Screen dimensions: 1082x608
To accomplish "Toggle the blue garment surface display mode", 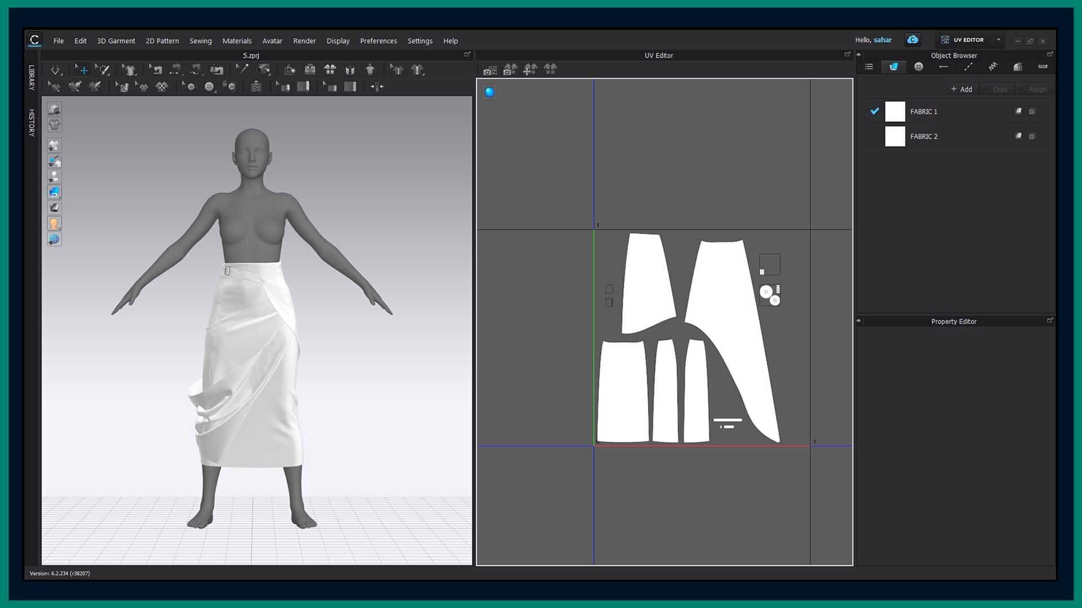I will click(x=54, y=192).
